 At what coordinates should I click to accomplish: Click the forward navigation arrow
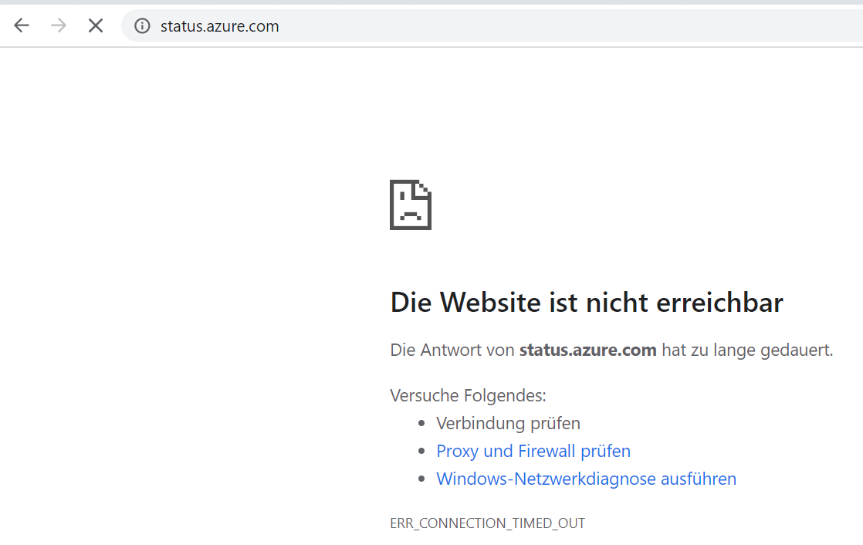[59, 25]
